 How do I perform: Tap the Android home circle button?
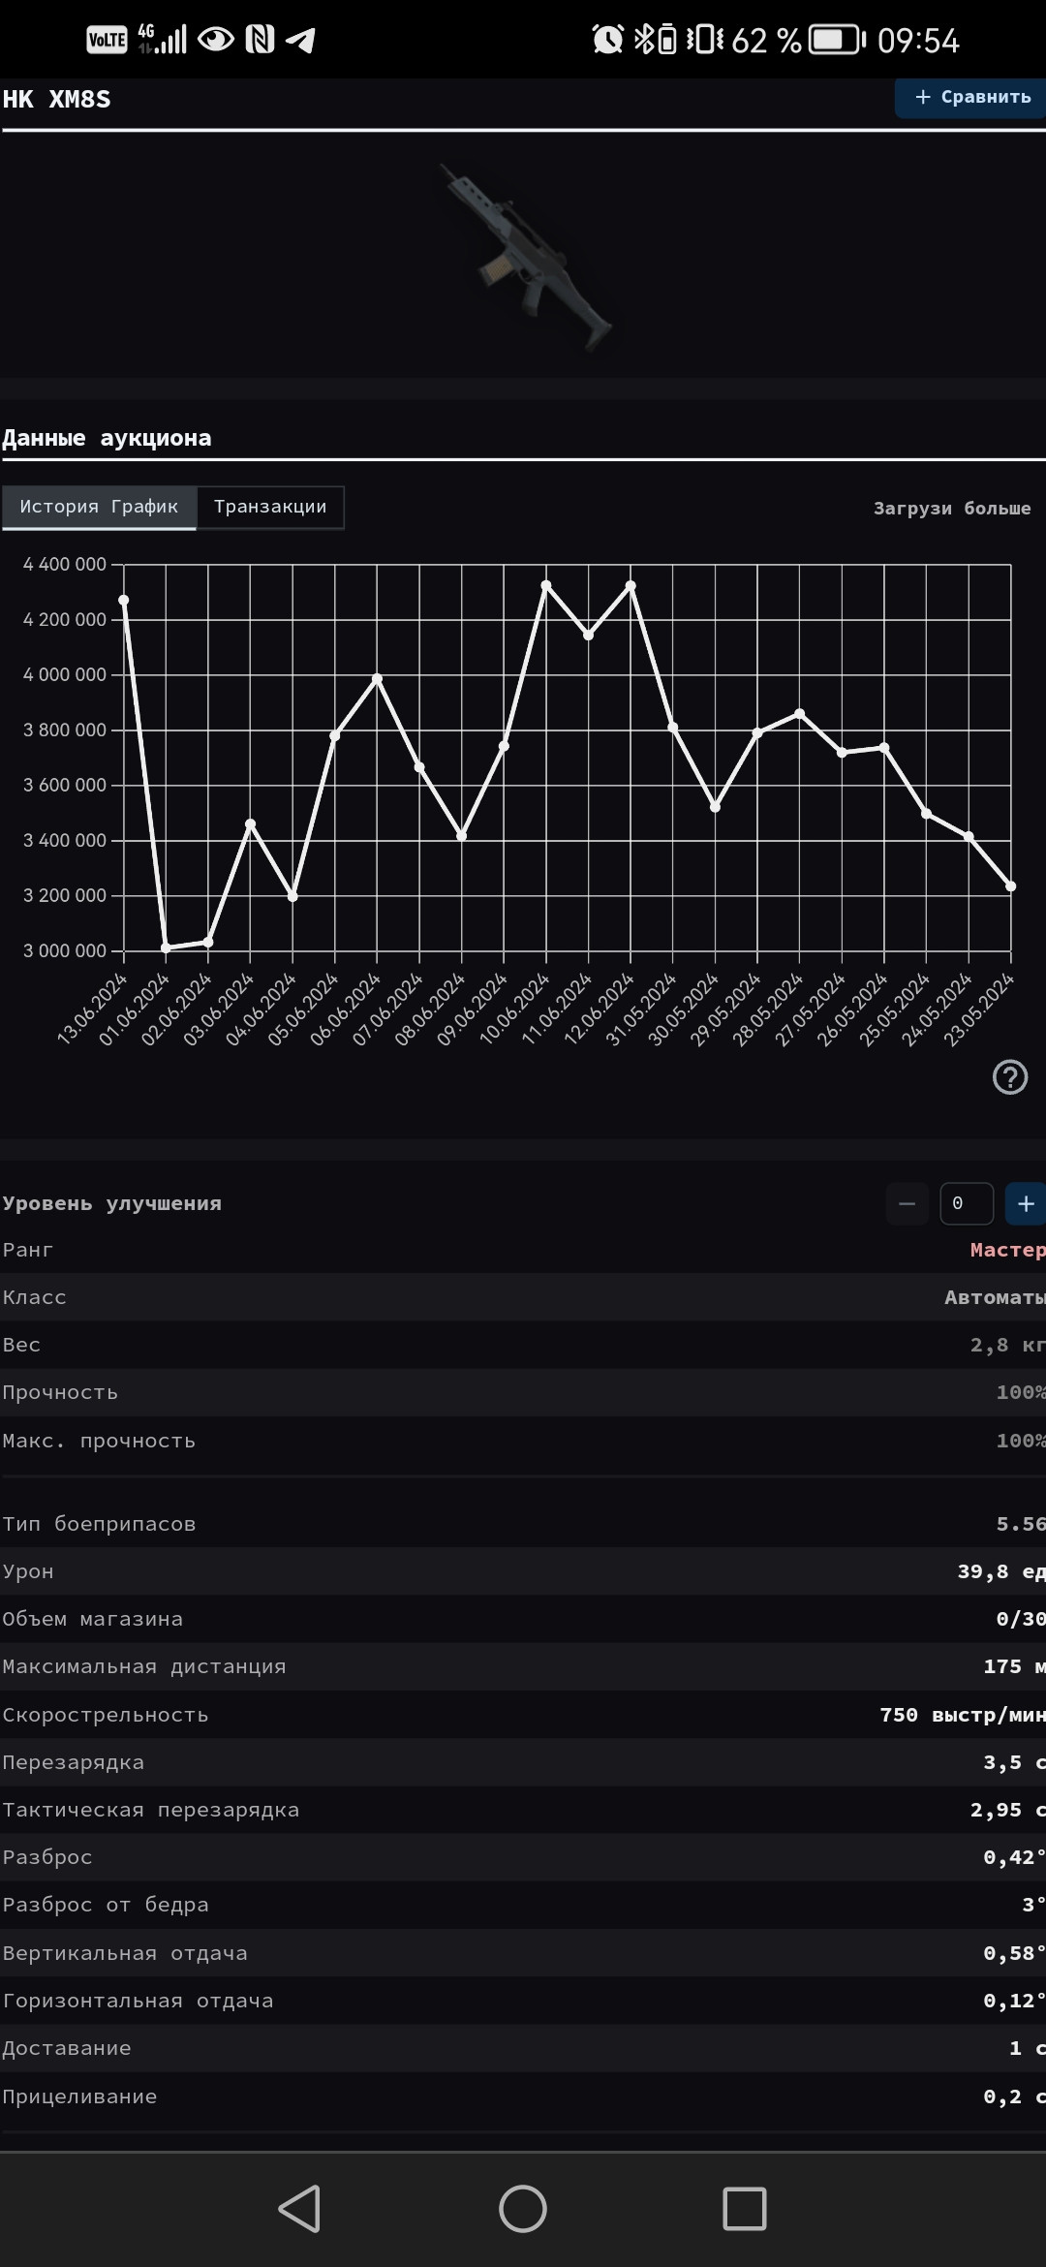[523, 2209]
